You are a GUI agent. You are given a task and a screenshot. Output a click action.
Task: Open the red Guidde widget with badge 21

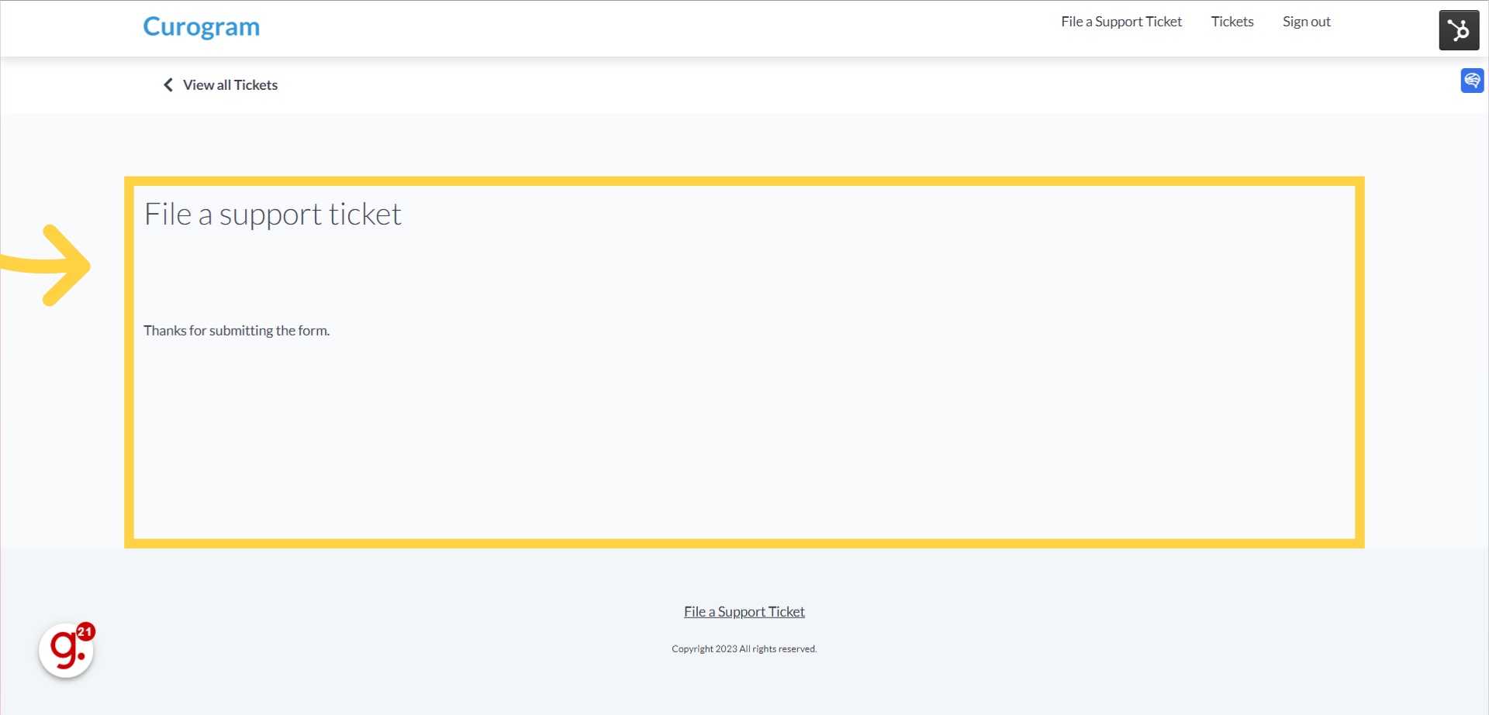tap(67, 650)
